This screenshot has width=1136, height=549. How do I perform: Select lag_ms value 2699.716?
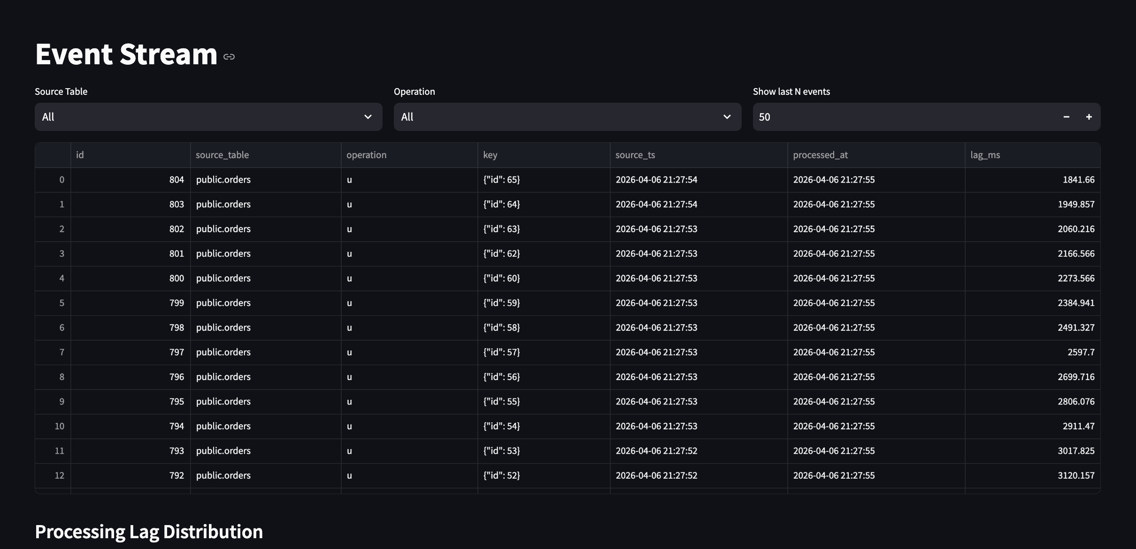point(1033,377)
